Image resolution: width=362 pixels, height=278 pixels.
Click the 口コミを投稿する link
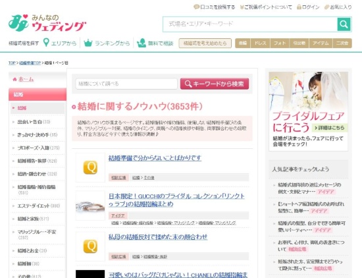pyautogui.click(x=217, y=7)
